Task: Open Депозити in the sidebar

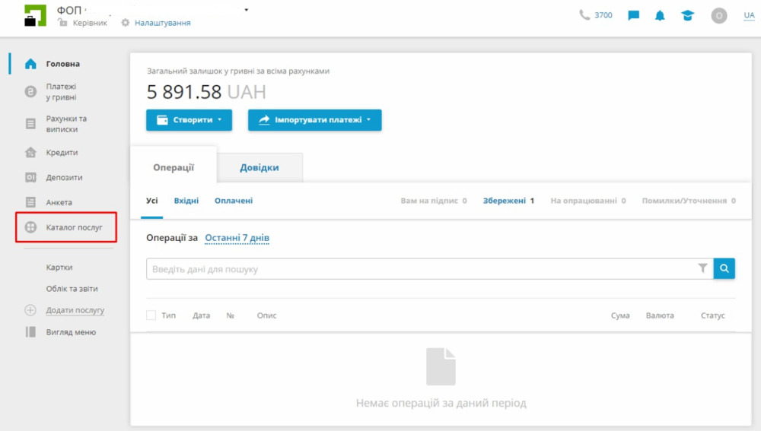Action: 64,178
